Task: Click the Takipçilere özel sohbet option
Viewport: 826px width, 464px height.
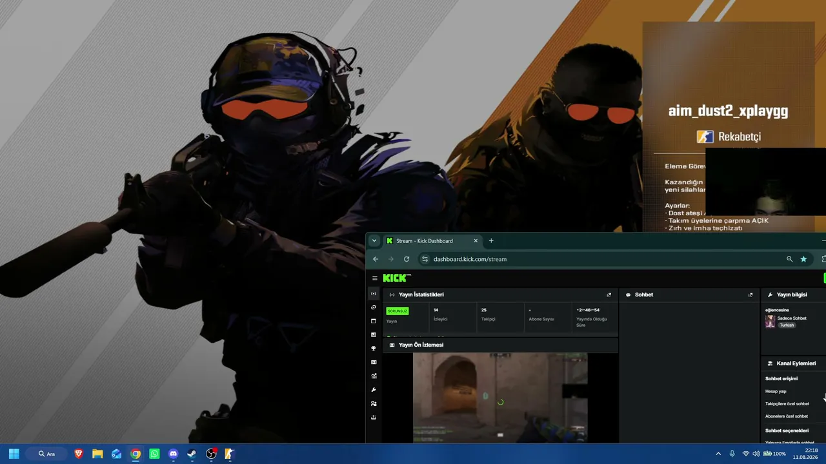Action: [787, 404]
